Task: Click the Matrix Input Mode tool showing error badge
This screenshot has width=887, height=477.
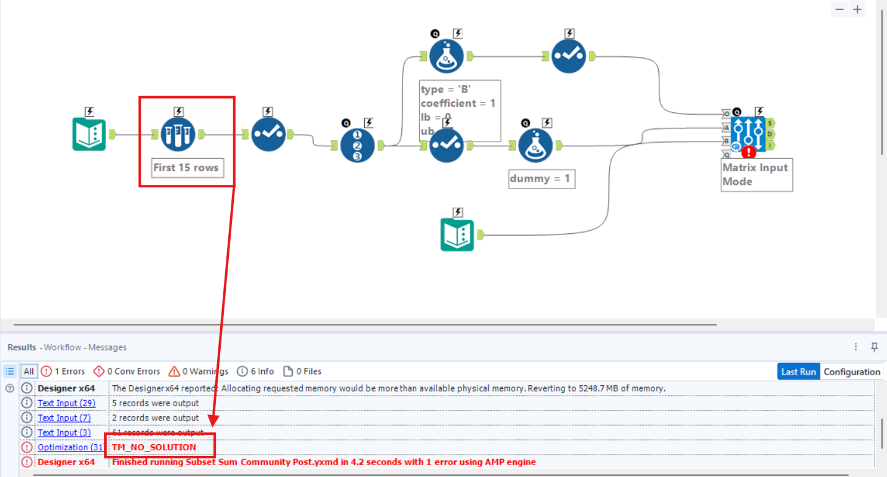Action: point(749,133)
